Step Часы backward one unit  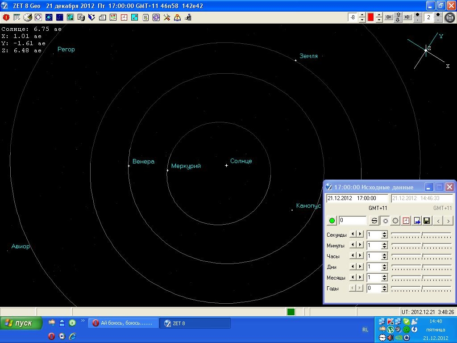click(x=353, y=255)
